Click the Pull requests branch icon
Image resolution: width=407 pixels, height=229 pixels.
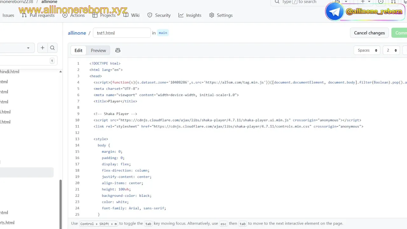[24, 15]
